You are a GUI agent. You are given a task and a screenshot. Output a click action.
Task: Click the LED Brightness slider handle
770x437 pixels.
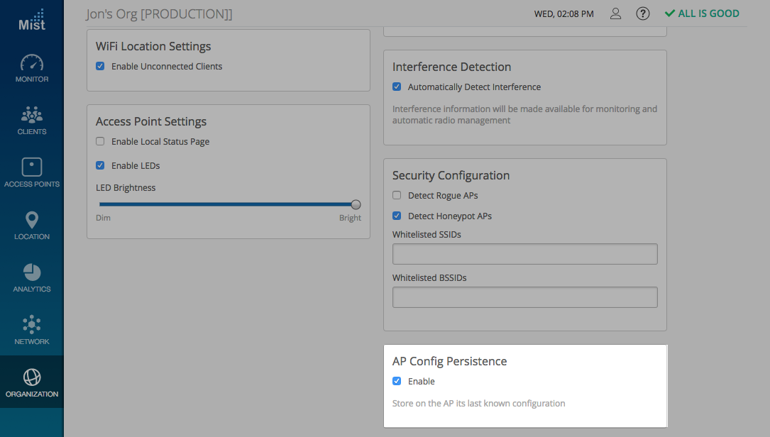(x=356, y=204)
